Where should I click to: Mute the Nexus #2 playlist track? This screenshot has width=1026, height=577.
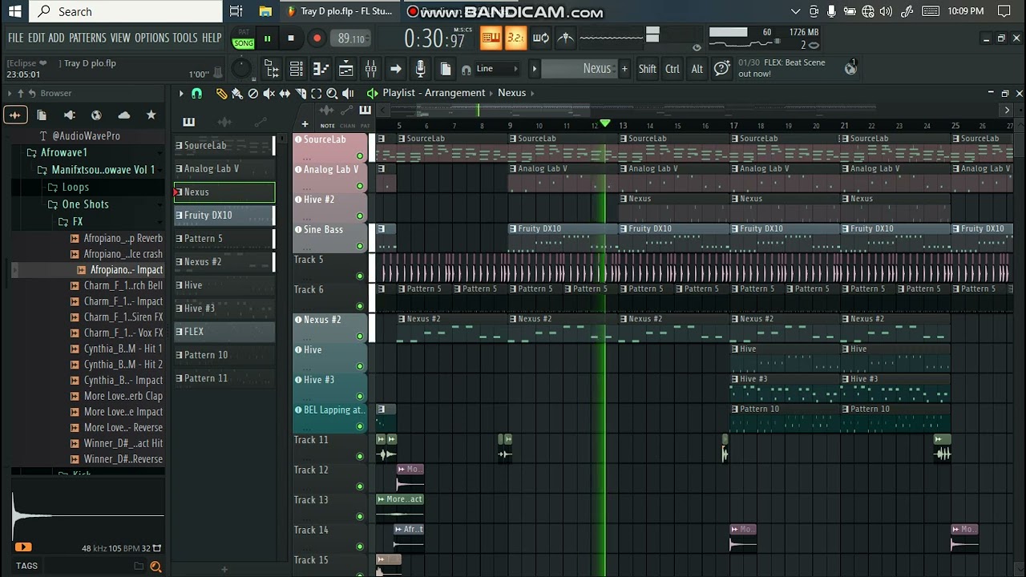click(x=360, y=337)
